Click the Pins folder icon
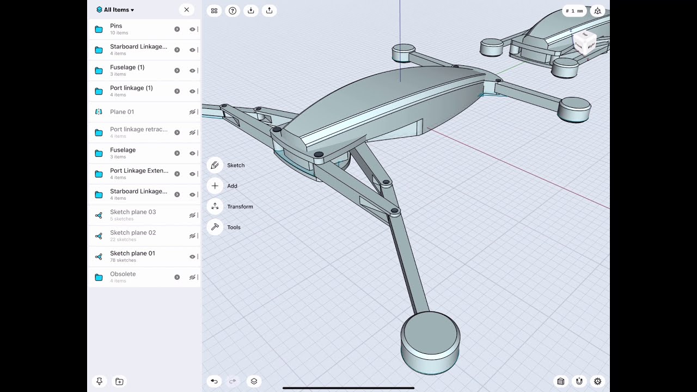The width and height of the screenshot is (697, 392). [99, 29]
